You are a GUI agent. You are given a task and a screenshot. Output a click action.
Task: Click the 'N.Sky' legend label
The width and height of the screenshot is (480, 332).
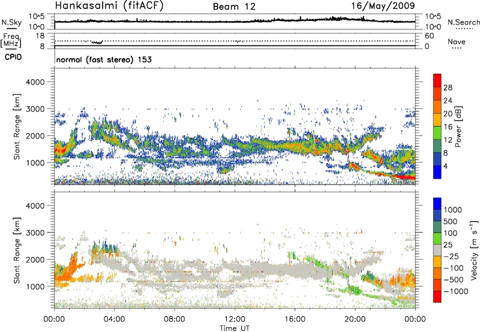(11, 22)
